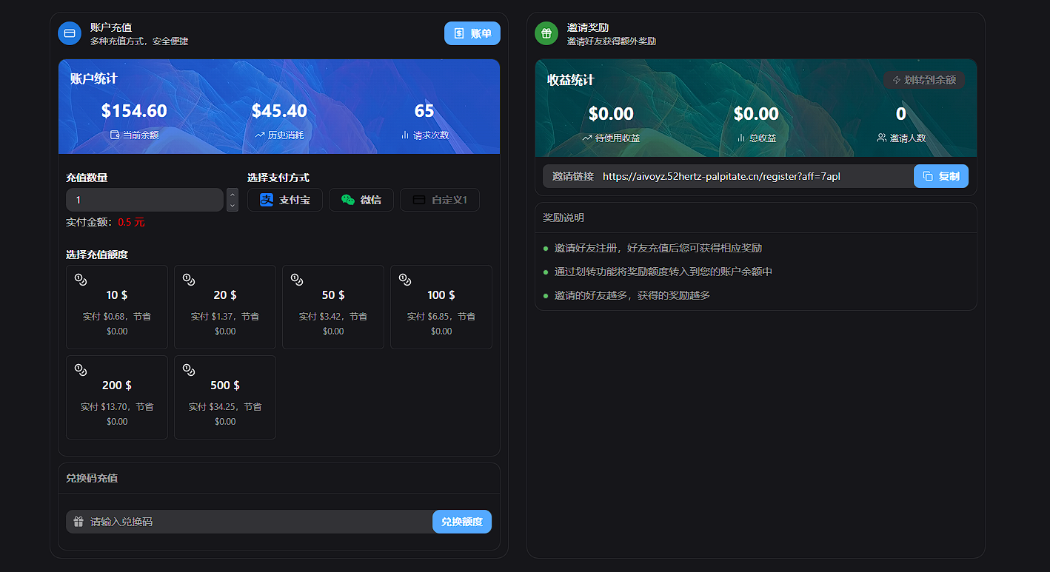Click the 实付金额 0.5 元 text
The image size is (1050, 572).
pyautogui.click(x=106, y=222)
